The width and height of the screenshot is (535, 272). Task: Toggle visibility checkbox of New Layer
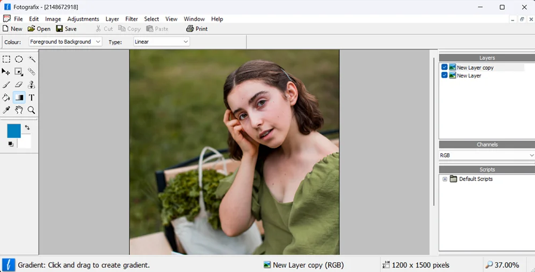pyautogui.click(x=445, y=75)
